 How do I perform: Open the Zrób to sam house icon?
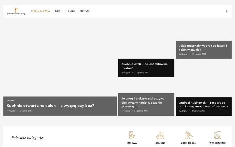189,135
